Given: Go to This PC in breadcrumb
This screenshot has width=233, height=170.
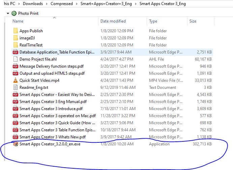Looking at the screenshot, I should click(x=9, y=4).
